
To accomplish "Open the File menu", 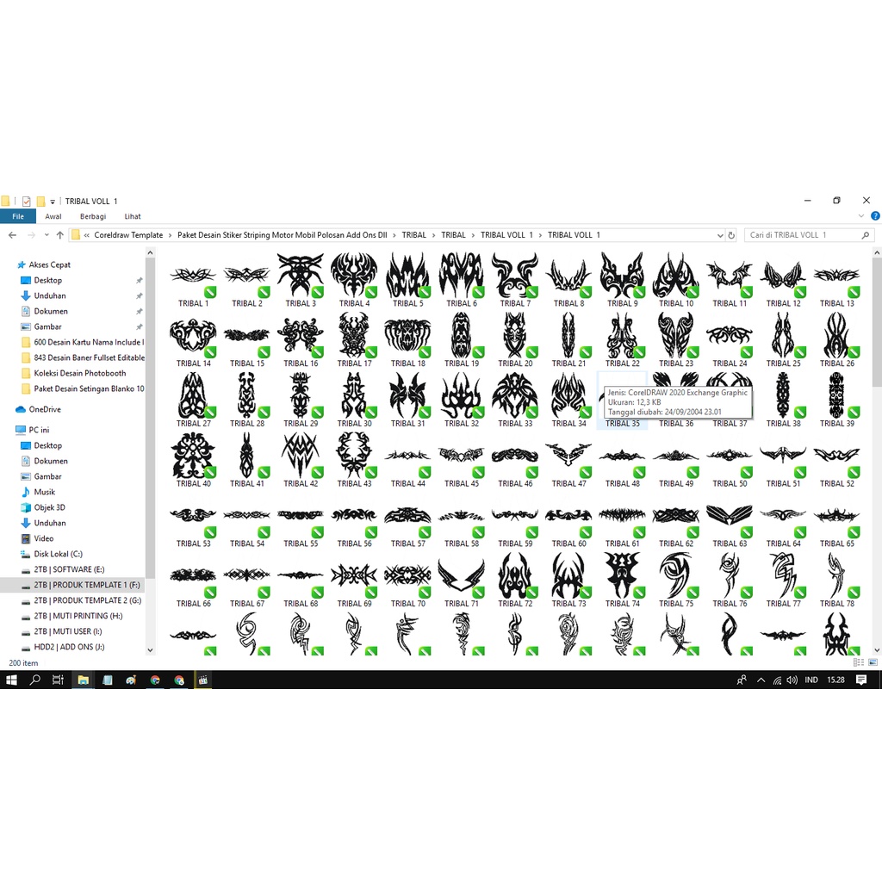I will (x=17, y=216).
